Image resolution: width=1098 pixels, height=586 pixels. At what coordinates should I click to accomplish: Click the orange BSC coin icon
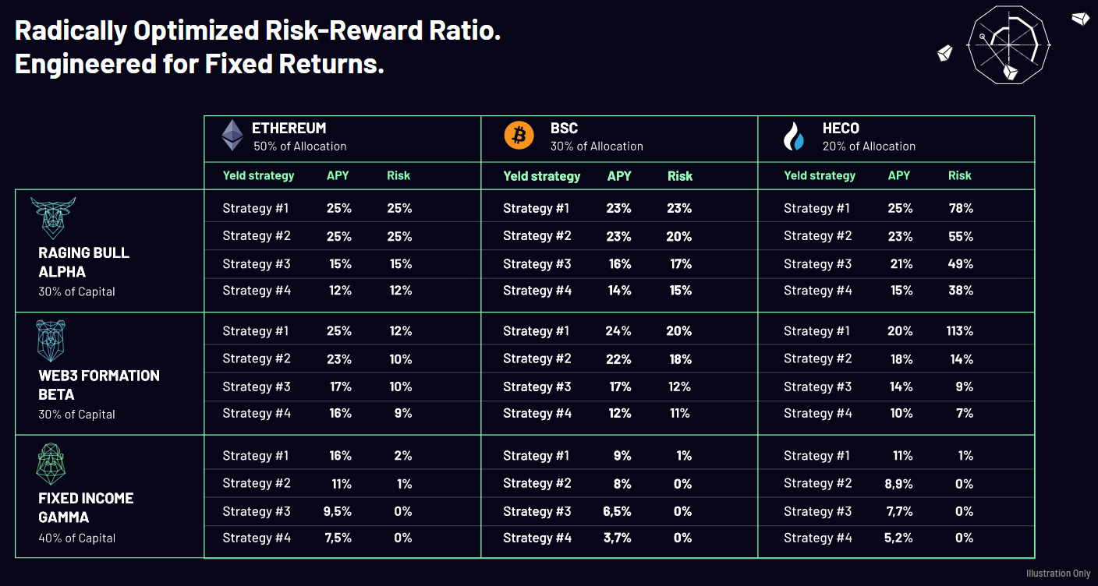click(519, 136)
